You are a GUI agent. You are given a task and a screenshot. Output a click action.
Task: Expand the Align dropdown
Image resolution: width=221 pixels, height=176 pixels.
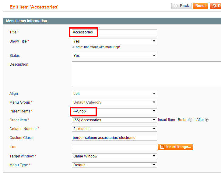click(114, 94)
